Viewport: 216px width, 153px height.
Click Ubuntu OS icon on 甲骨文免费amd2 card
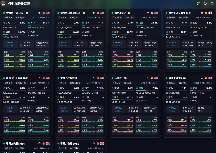[98, 144]
